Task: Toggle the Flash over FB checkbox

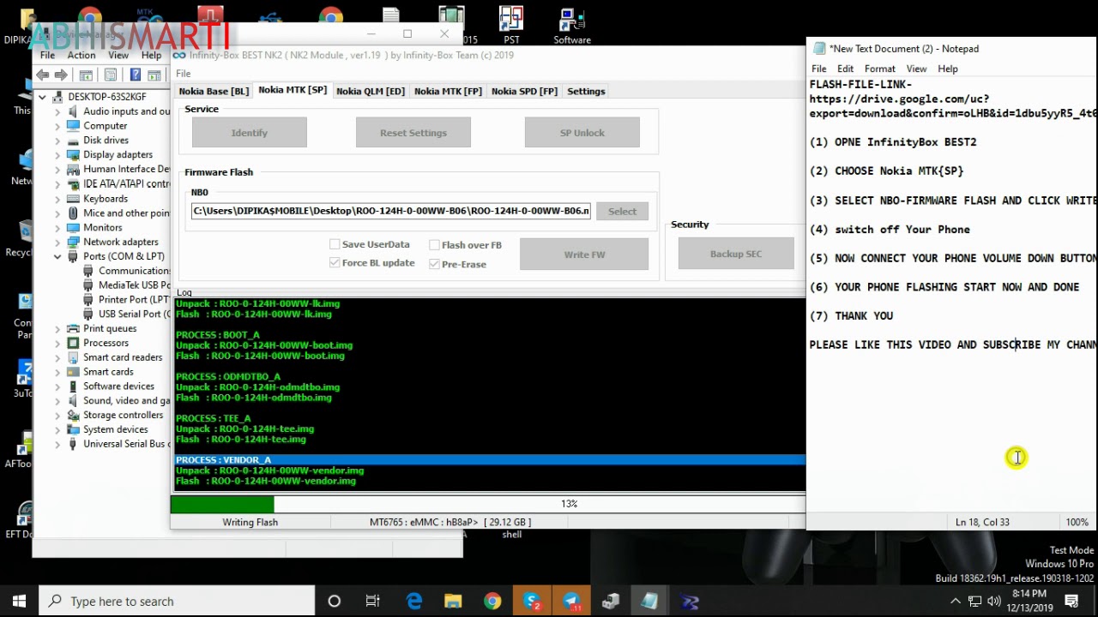Action: coord(434,245)
